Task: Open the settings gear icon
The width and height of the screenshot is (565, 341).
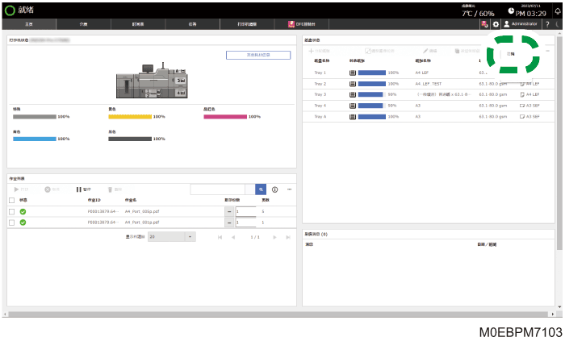Action: 496,24
